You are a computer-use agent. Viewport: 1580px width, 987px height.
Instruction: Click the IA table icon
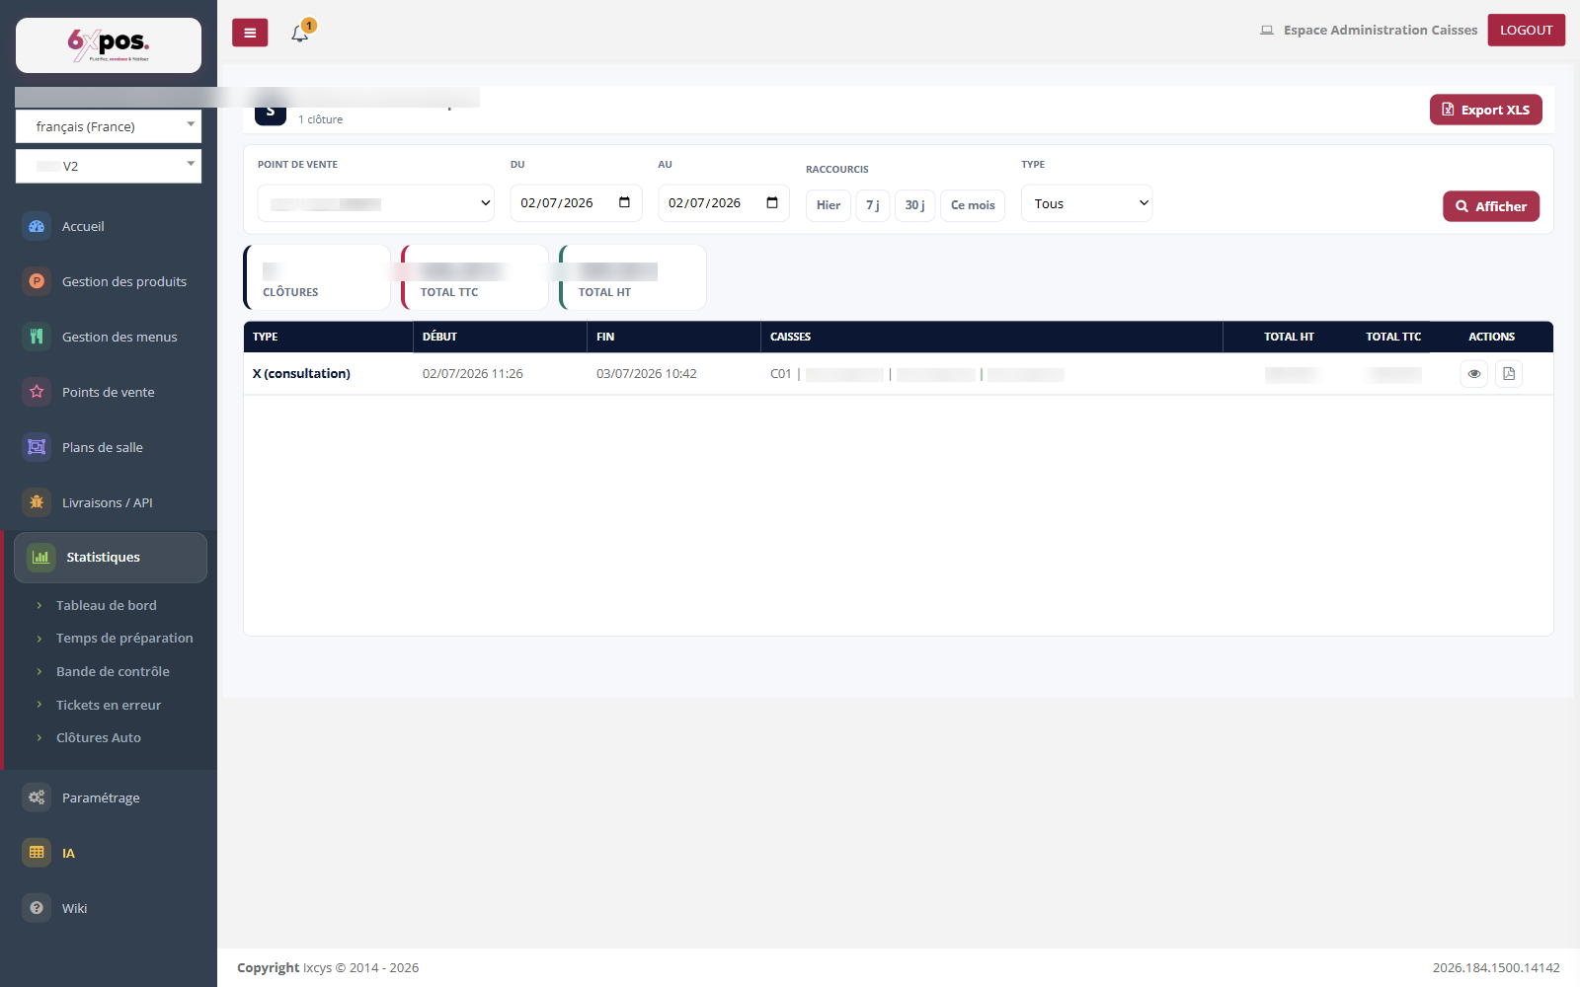[37, 853]
